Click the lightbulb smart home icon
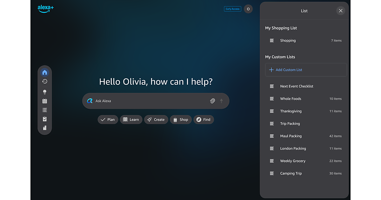381x200 pixels. (45, 92)
